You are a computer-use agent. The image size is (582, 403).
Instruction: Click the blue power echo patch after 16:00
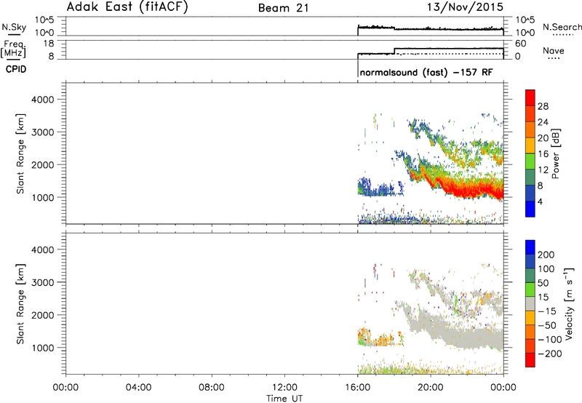[375, 188]
